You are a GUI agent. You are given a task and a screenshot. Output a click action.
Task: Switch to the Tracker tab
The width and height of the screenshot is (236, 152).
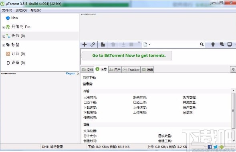(x=131, y=70)
